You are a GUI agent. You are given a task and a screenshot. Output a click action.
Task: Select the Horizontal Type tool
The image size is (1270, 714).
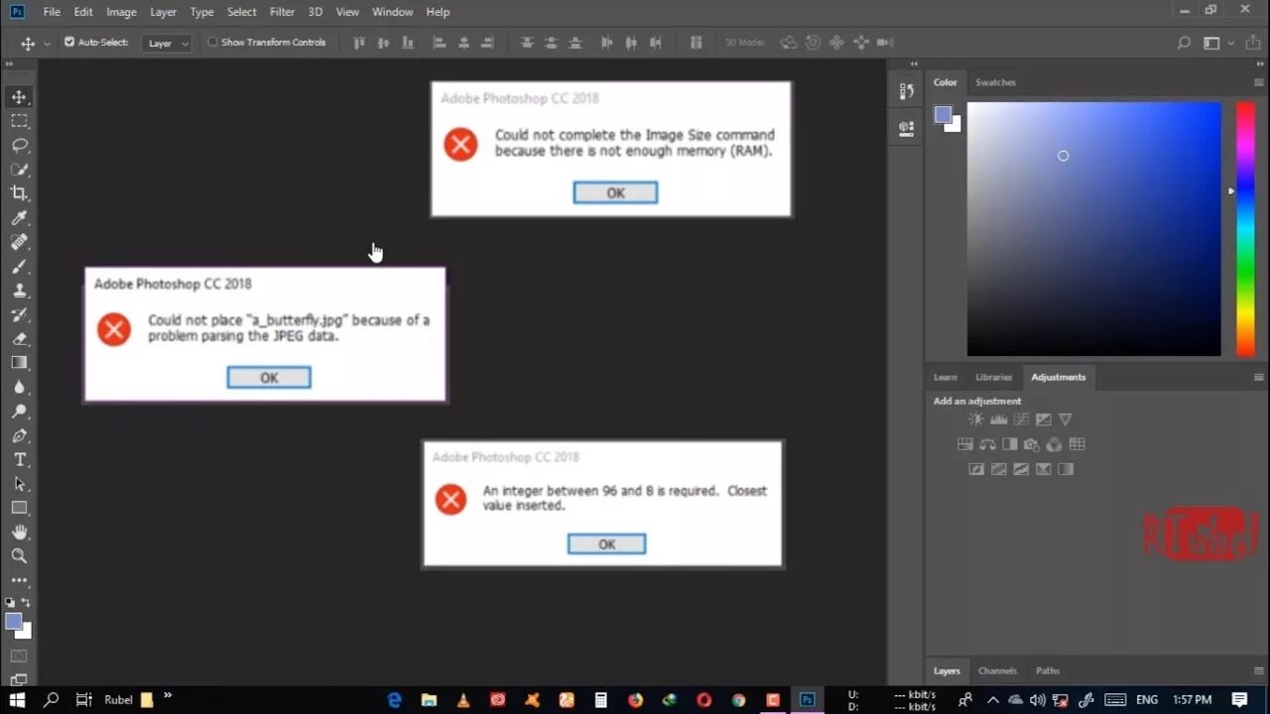pyautogui.click(x=19, y=460)
